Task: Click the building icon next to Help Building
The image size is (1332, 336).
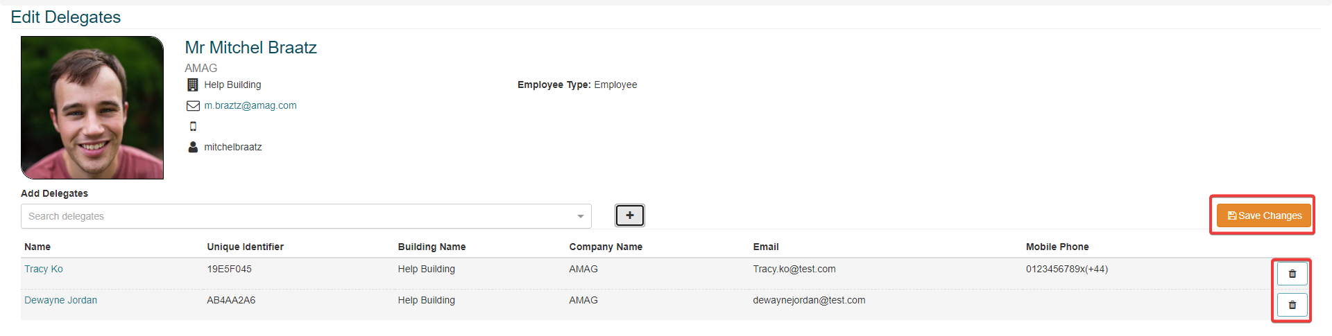Action: pos(193,85)
